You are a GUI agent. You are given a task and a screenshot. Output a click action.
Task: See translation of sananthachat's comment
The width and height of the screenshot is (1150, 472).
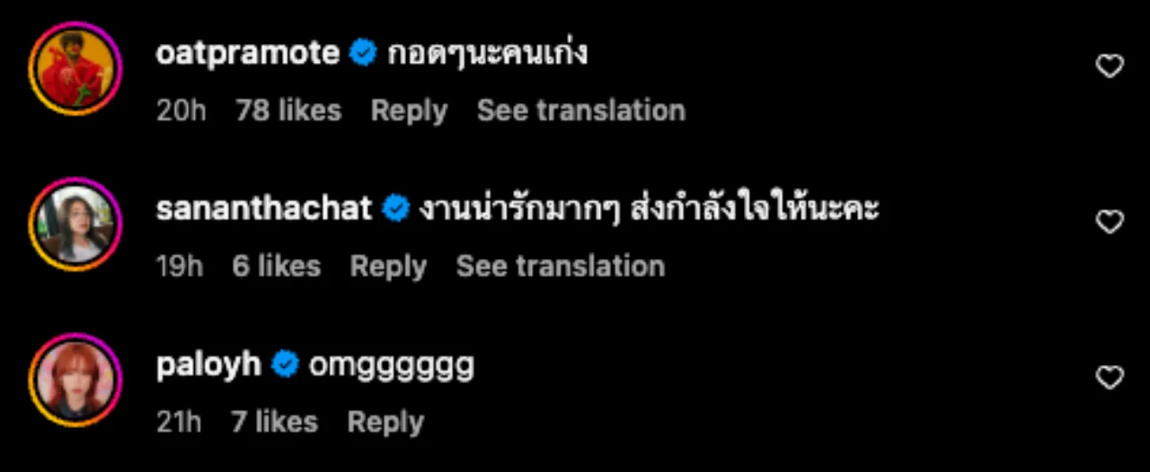click(x=560, y=266)
